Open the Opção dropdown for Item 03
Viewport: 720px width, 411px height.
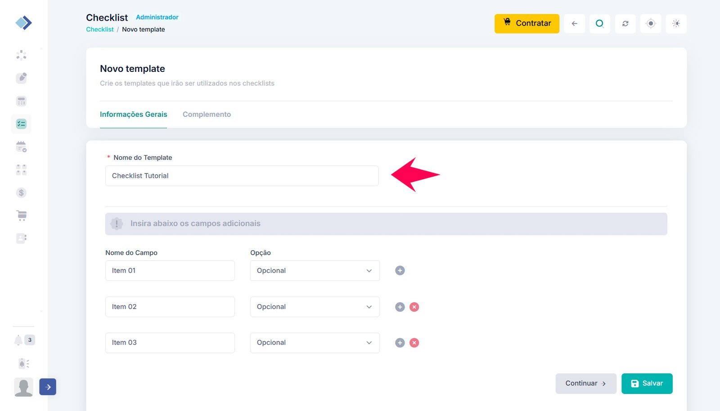point(315,343)
